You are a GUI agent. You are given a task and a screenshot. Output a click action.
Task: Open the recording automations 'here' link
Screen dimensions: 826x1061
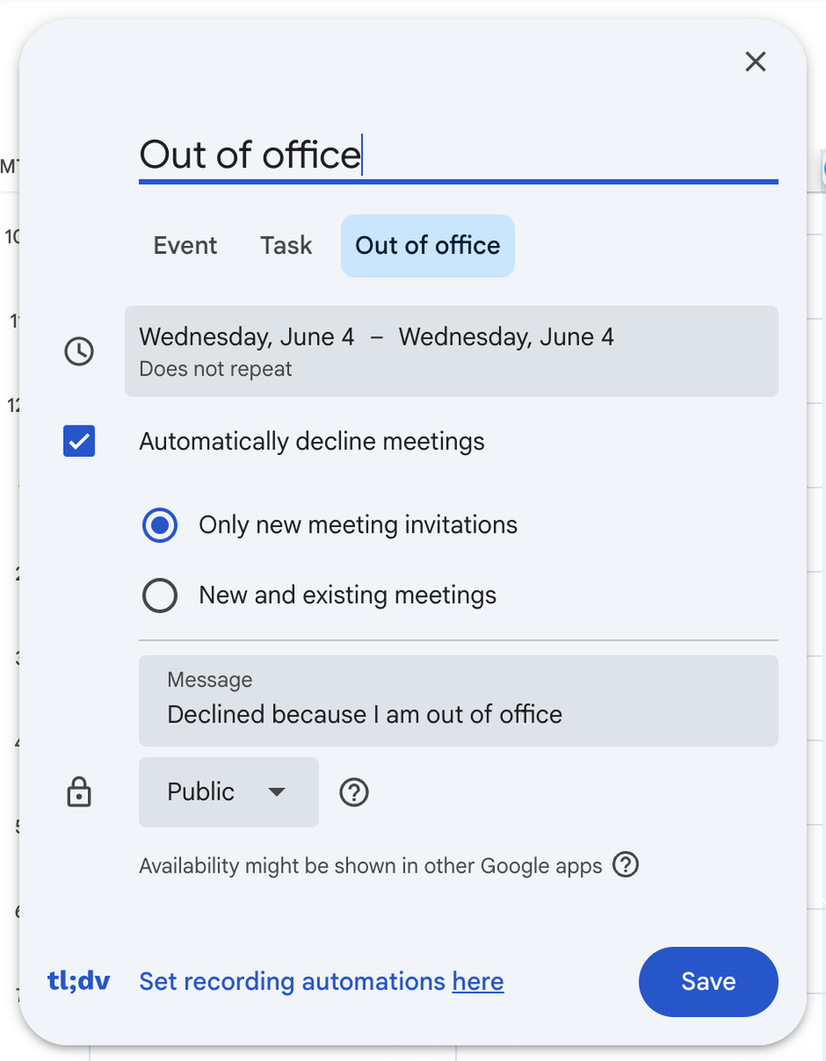coord(478,982)
